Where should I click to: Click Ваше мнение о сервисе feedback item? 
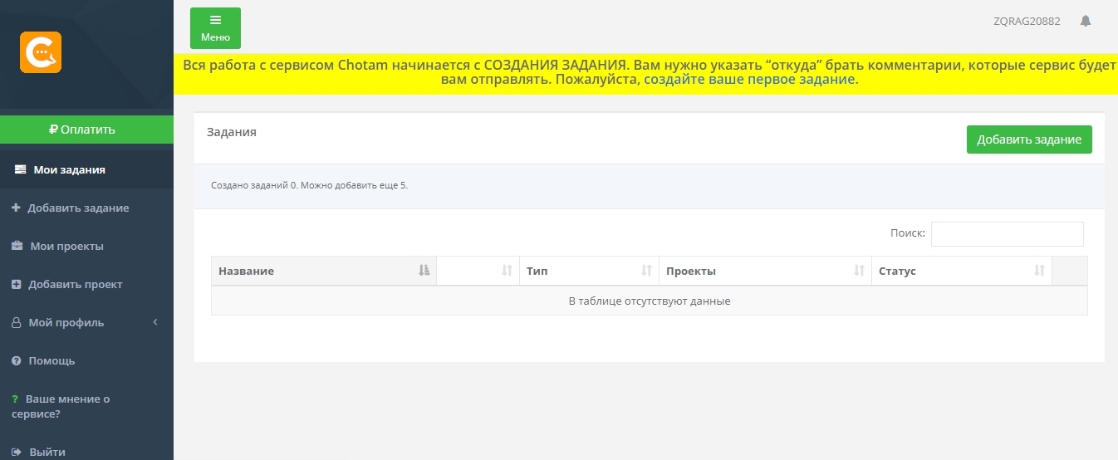click(x=66, y=406)
